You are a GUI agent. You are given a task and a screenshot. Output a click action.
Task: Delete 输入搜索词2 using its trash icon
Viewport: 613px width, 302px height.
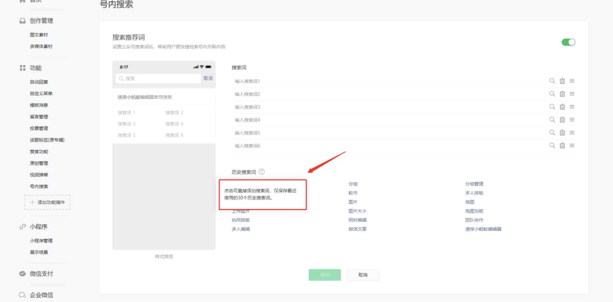pyautogui.click(x=562, y=94)
